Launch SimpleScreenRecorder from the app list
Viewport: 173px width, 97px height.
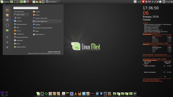click(47, 22)
